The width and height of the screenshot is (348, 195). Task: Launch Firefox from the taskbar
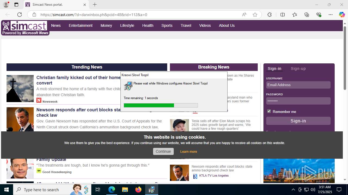tap(138, 190)
